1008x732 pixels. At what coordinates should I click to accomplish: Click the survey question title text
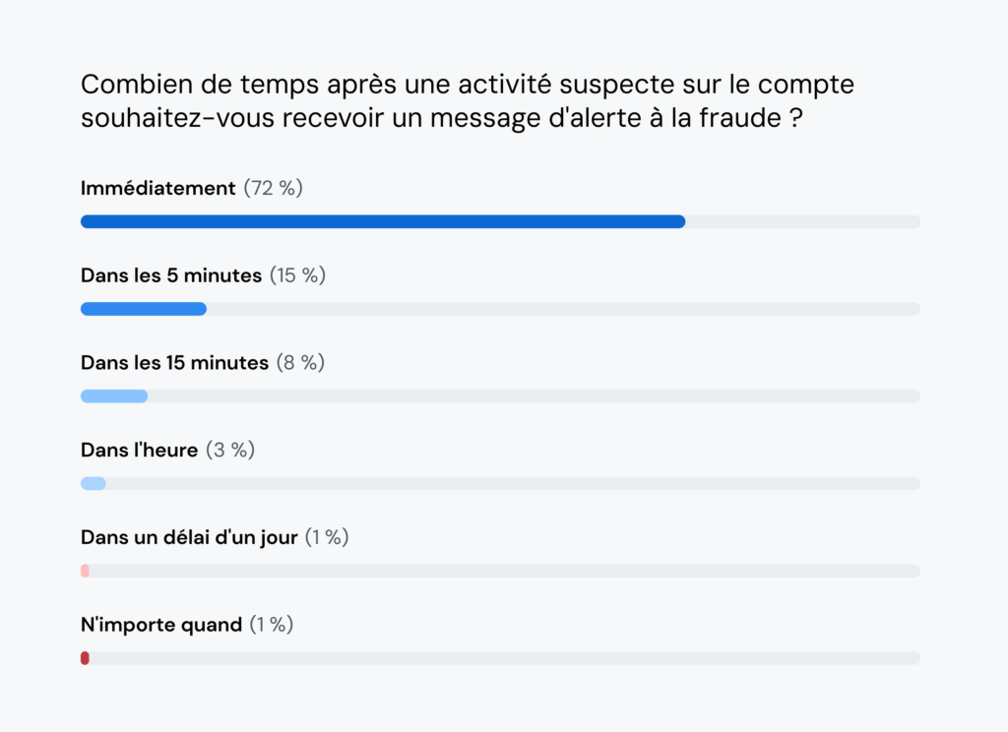pyautogui.click(x=468, y=101)
